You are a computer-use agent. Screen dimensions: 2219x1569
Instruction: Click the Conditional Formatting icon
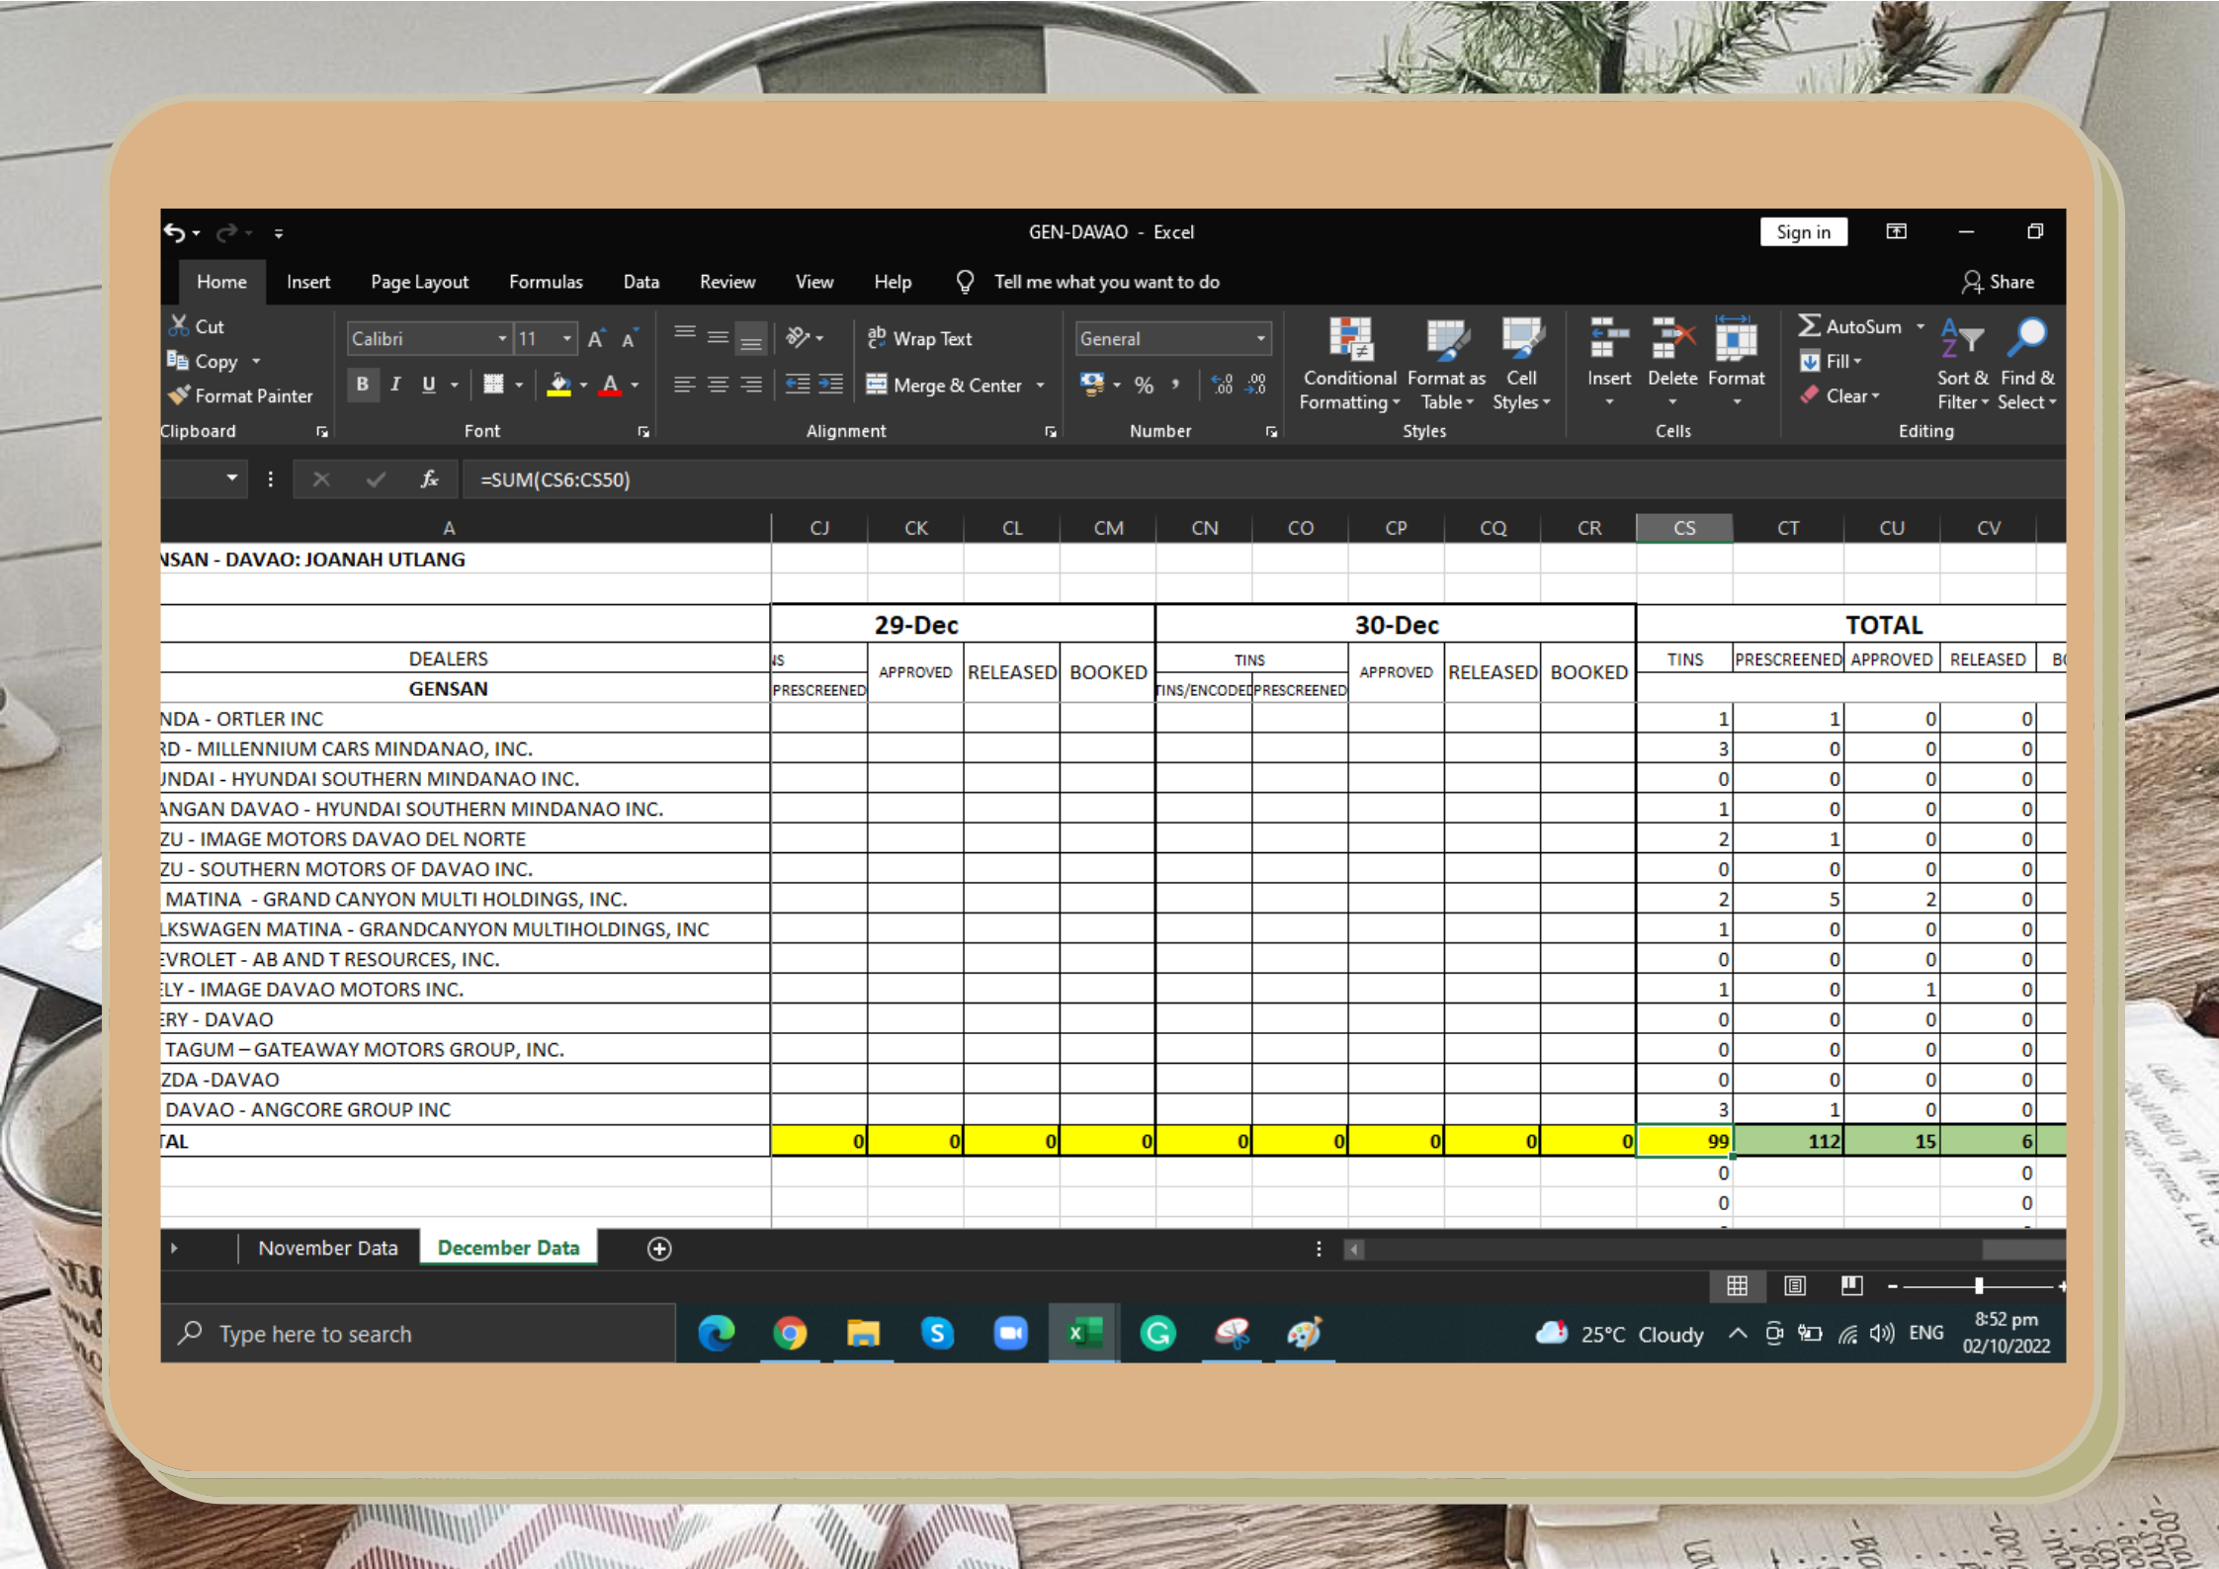(x=1349, y=339)
